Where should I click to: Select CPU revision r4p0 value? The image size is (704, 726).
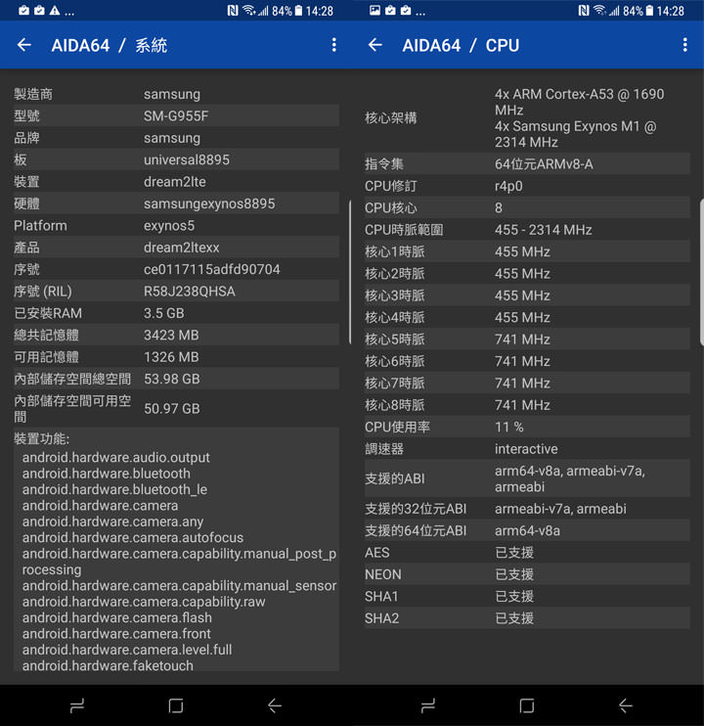tap(508, 186)
